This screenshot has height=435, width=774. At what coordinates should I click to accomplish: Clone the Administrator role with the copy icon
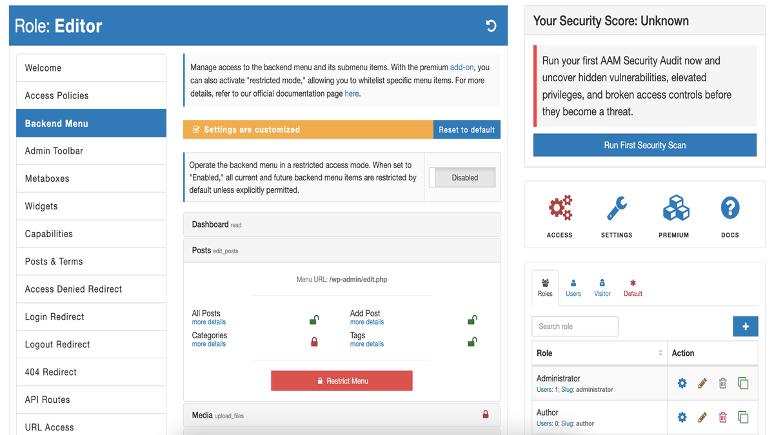pos(743,383)
